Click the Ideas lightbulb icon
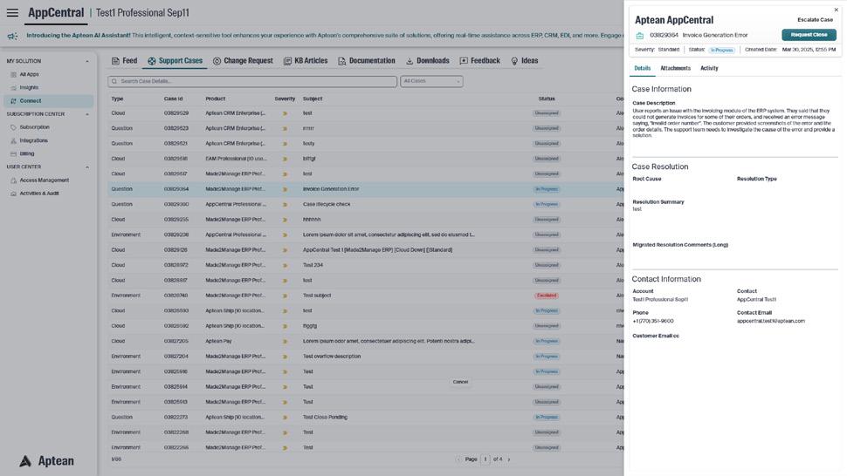847x476 pixels. pyautogui.click(x=514, y=61)
